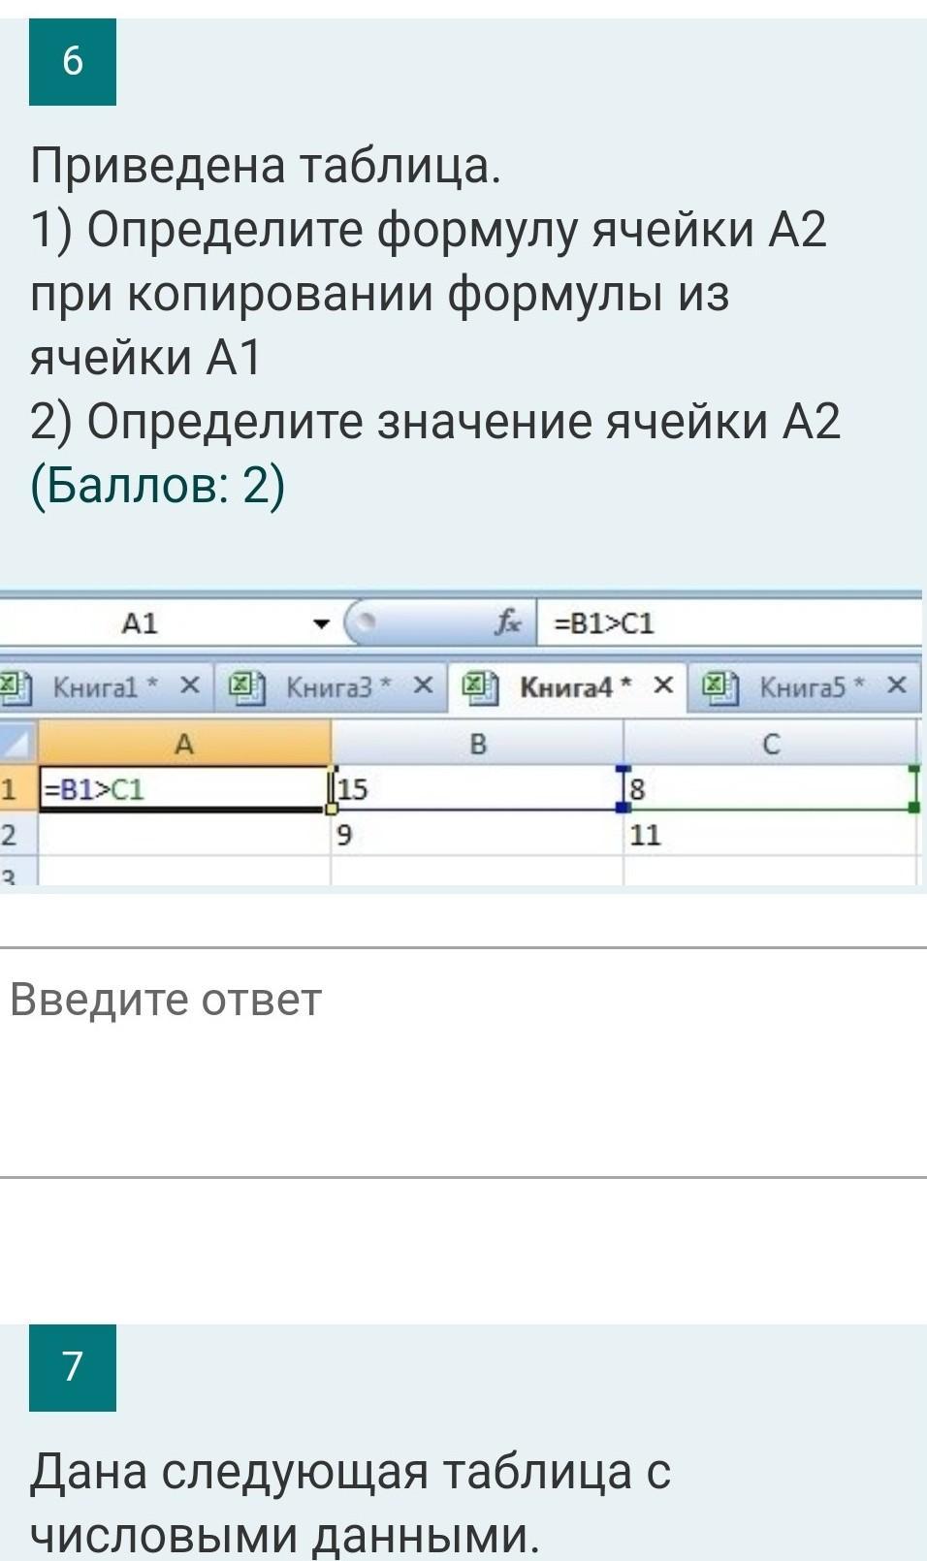
Task: Close the Книга5 tab
Action: tap(897, 685)
